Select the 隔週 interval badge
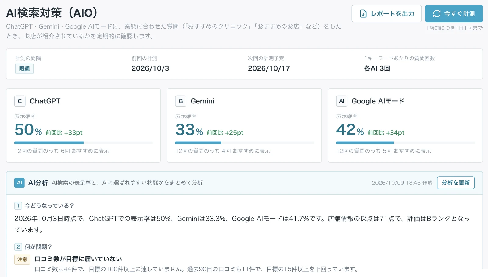The height and width of the screenshot is (277, 488). [x=24, y=69]
